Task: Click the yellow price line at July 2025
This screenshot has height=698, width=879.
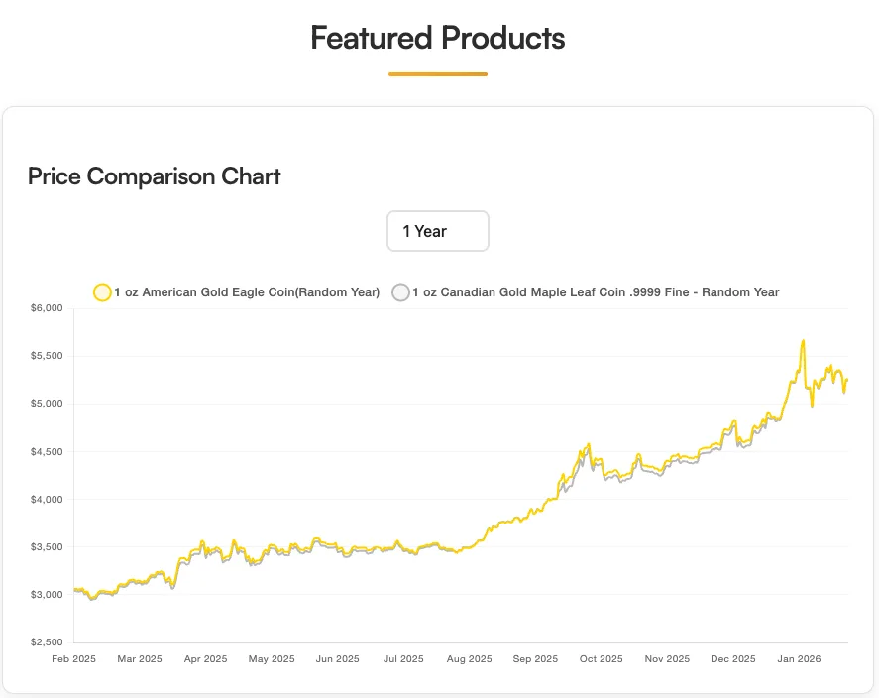Action: coord(403,544)
